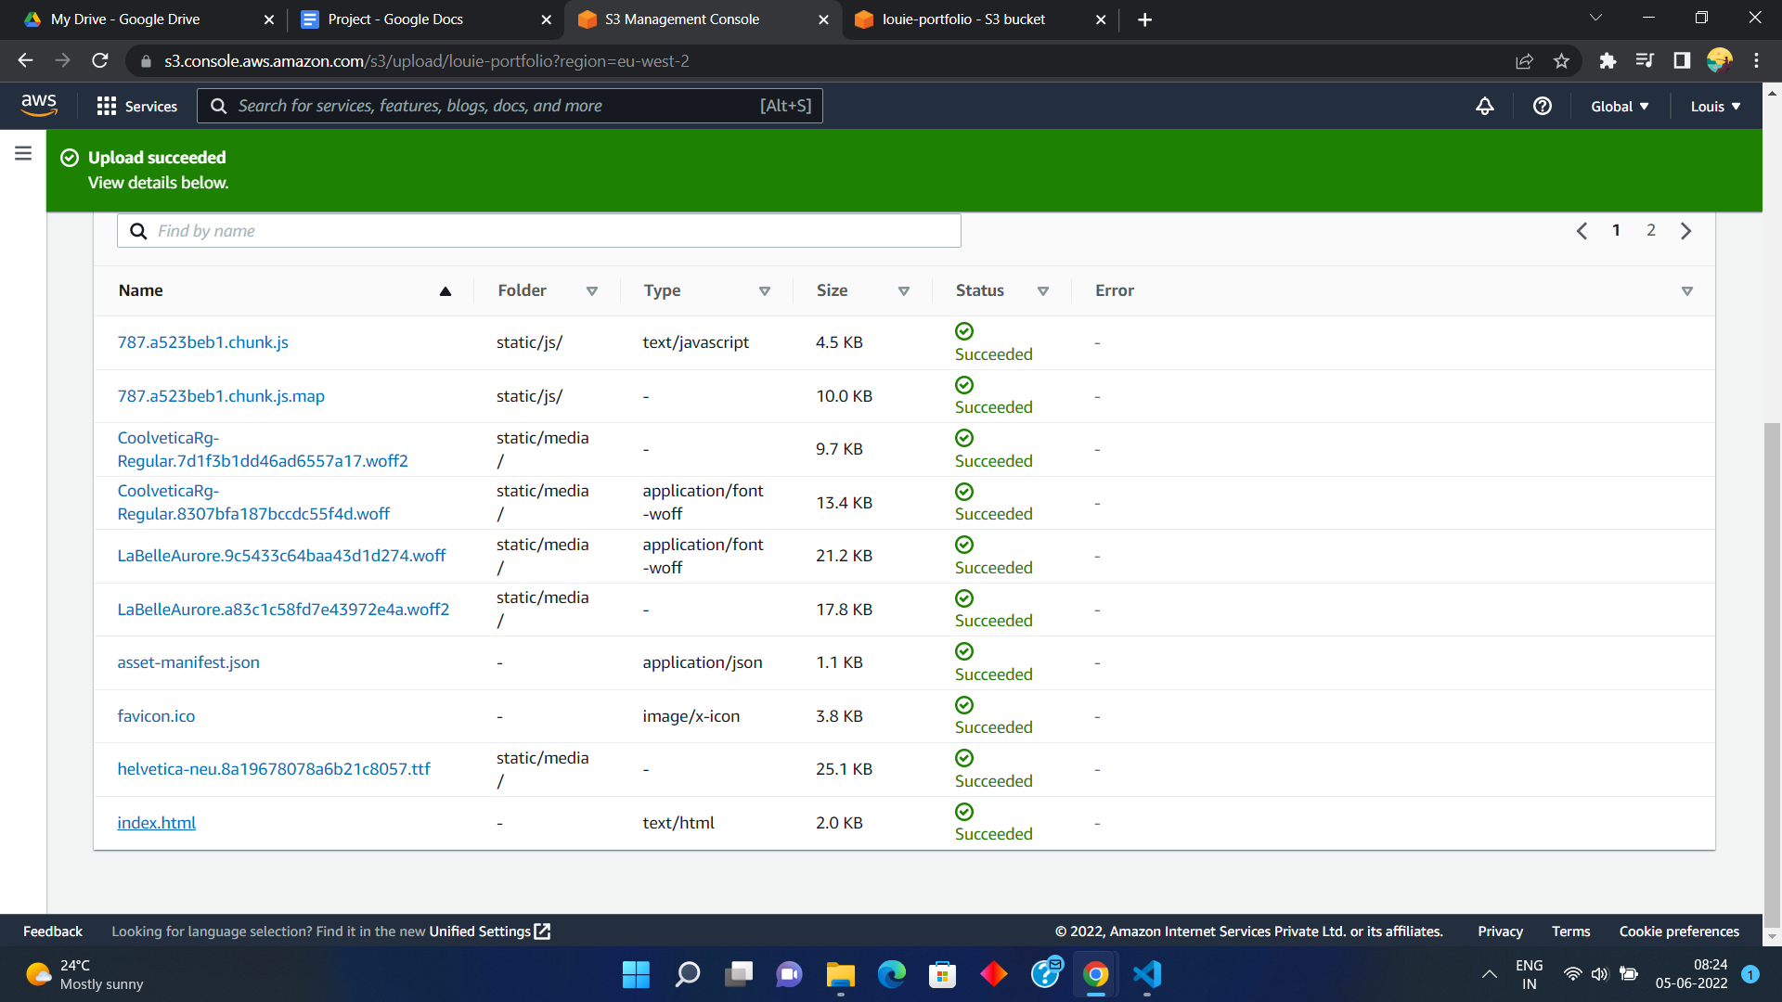Viewport: 1782px width, 1002px height.
Task: Open Windows taskbar search
Action: tap(688, 974)
